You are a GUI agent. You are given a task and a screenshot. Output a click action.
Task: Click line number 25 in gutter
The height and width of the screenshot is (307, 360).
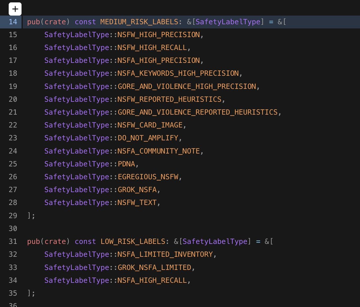pos(13,164)
